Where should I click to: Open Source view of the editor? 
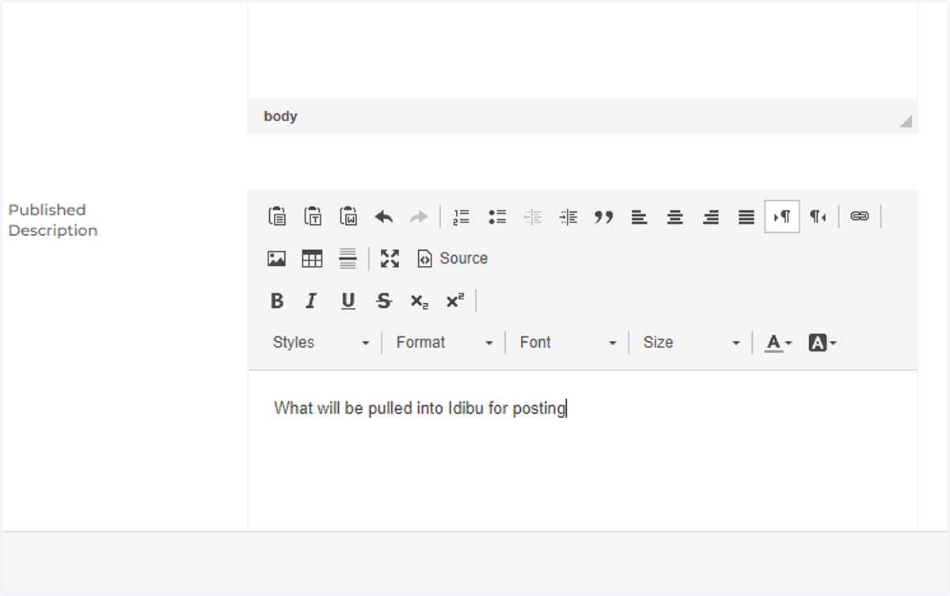click(x=453, y=258)
